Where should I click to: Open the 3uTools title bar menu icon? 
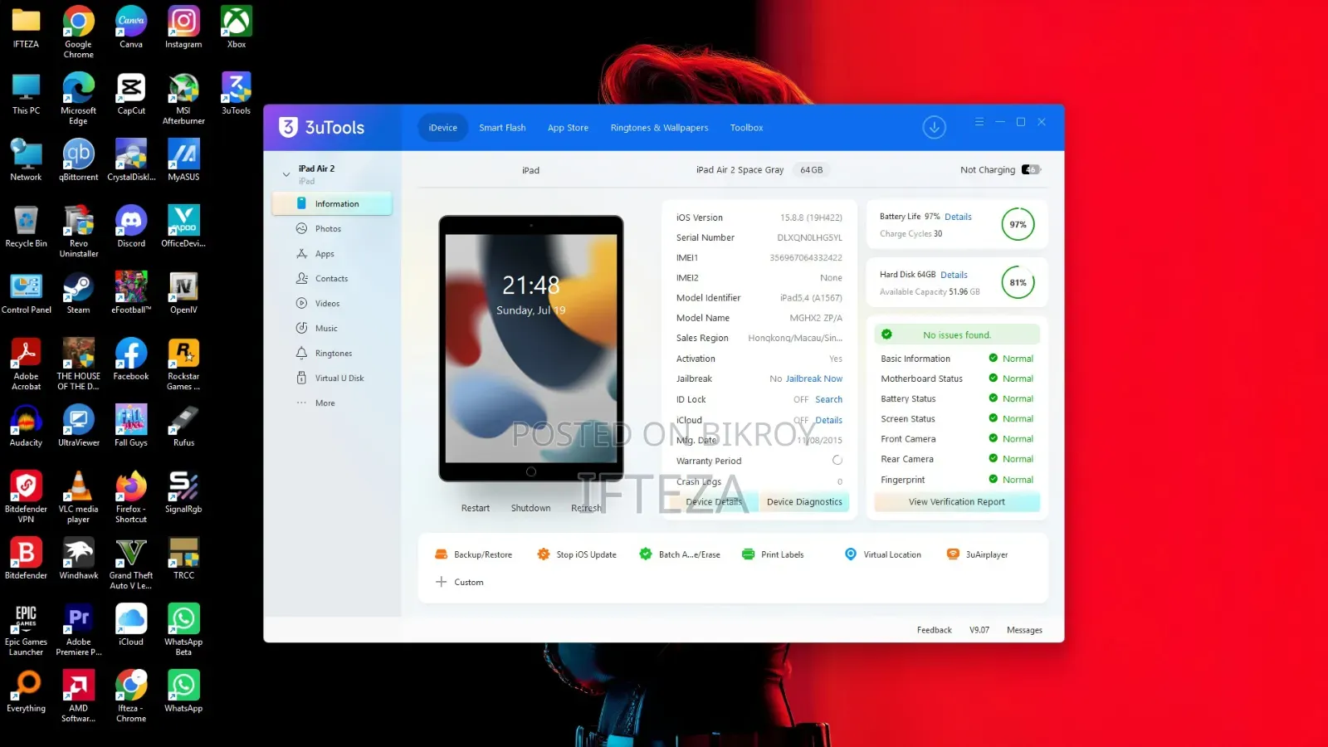pos(979,122)
